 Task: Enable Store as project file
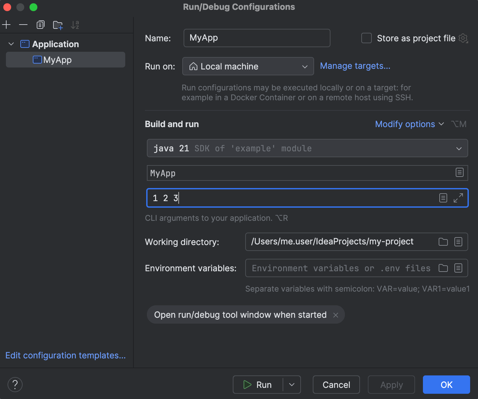(366, 38)
